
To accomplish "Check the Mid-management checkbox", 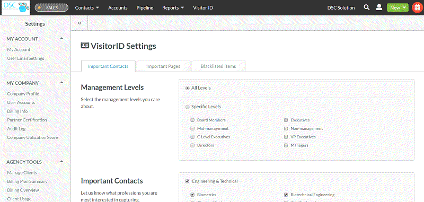I will click(x=192, y=128).
